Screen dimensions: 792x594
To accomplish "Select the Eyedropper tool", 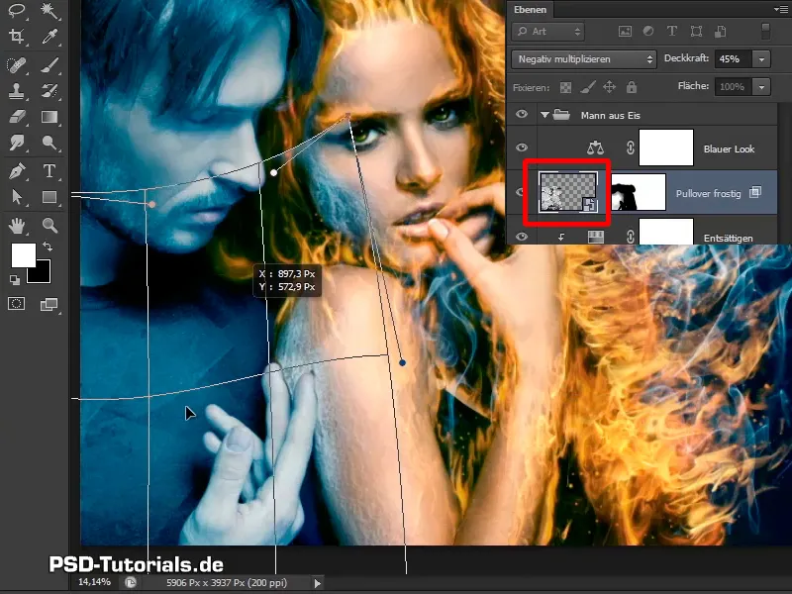I will [49, 37].
